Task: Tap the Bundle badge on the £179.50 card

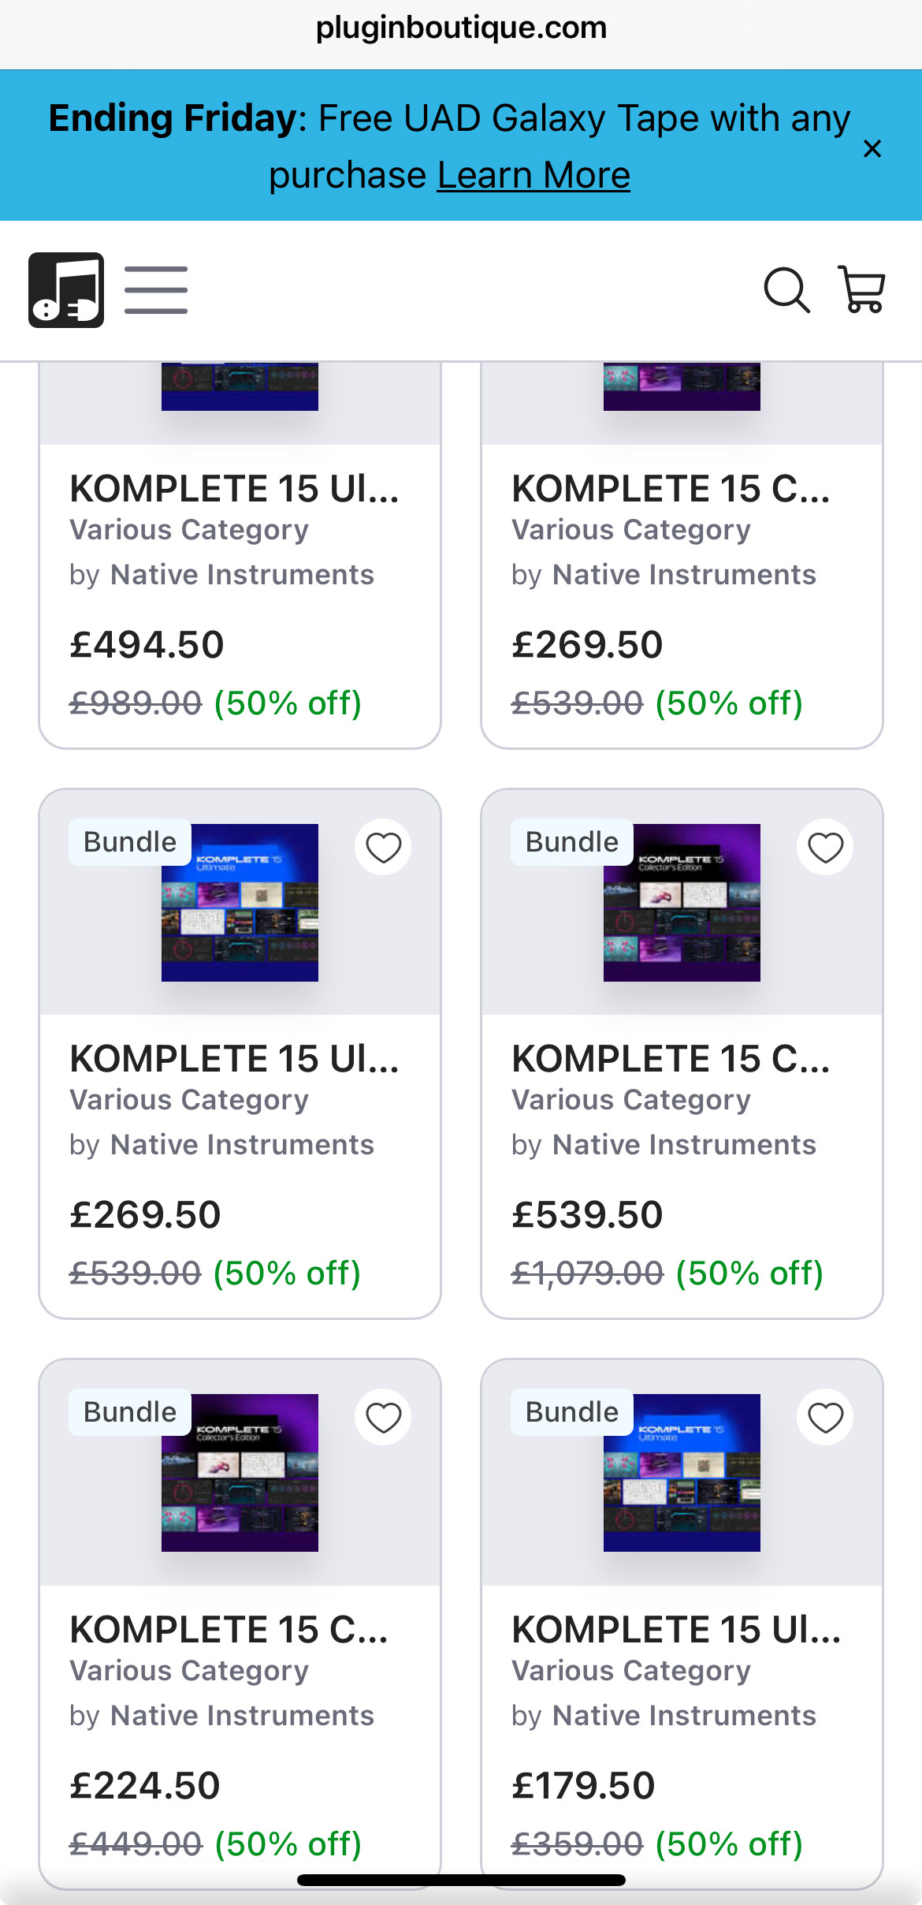Action: coord(572,1412)
